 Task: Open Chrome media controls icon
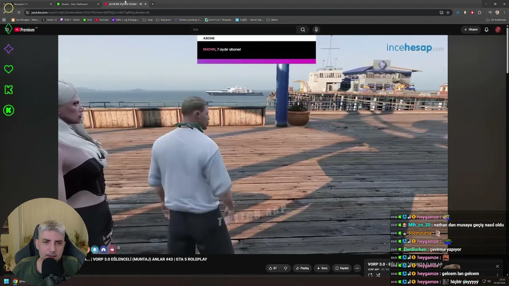pos(490,12)
